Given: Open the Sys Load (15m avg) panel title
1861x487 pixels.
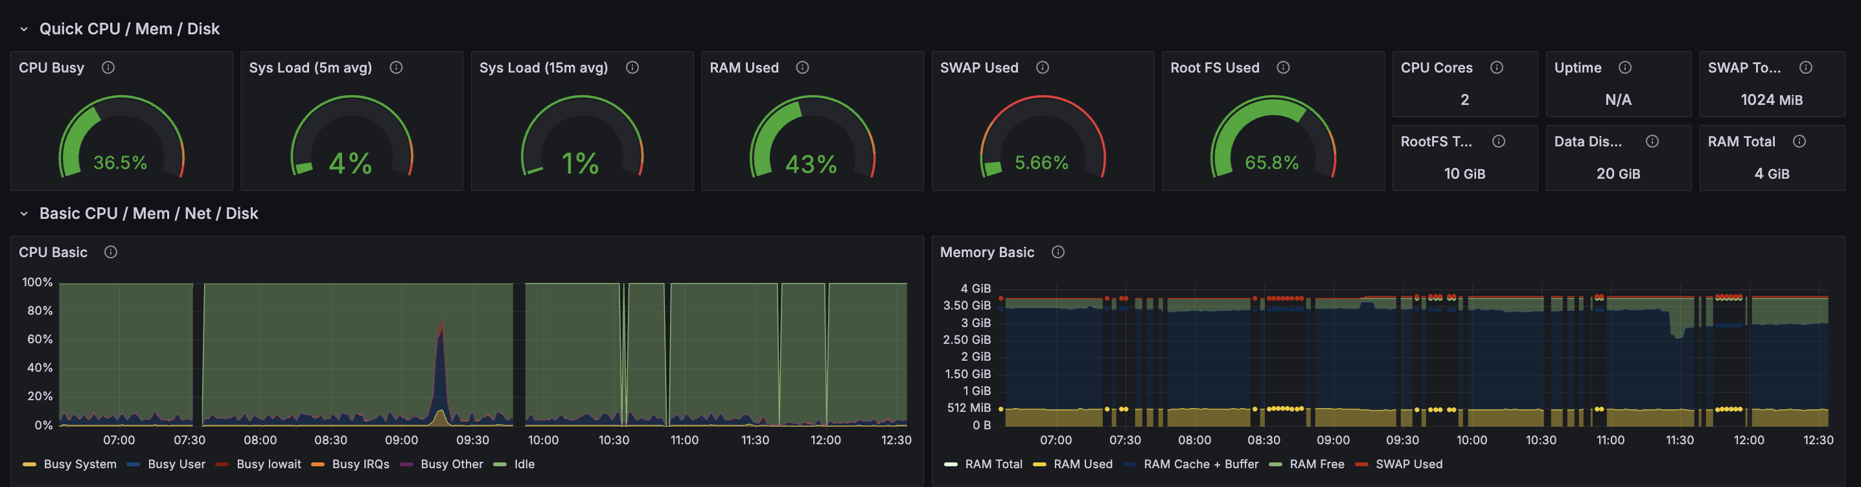Looking at the screenshot, I should click(x=544, y=67).
